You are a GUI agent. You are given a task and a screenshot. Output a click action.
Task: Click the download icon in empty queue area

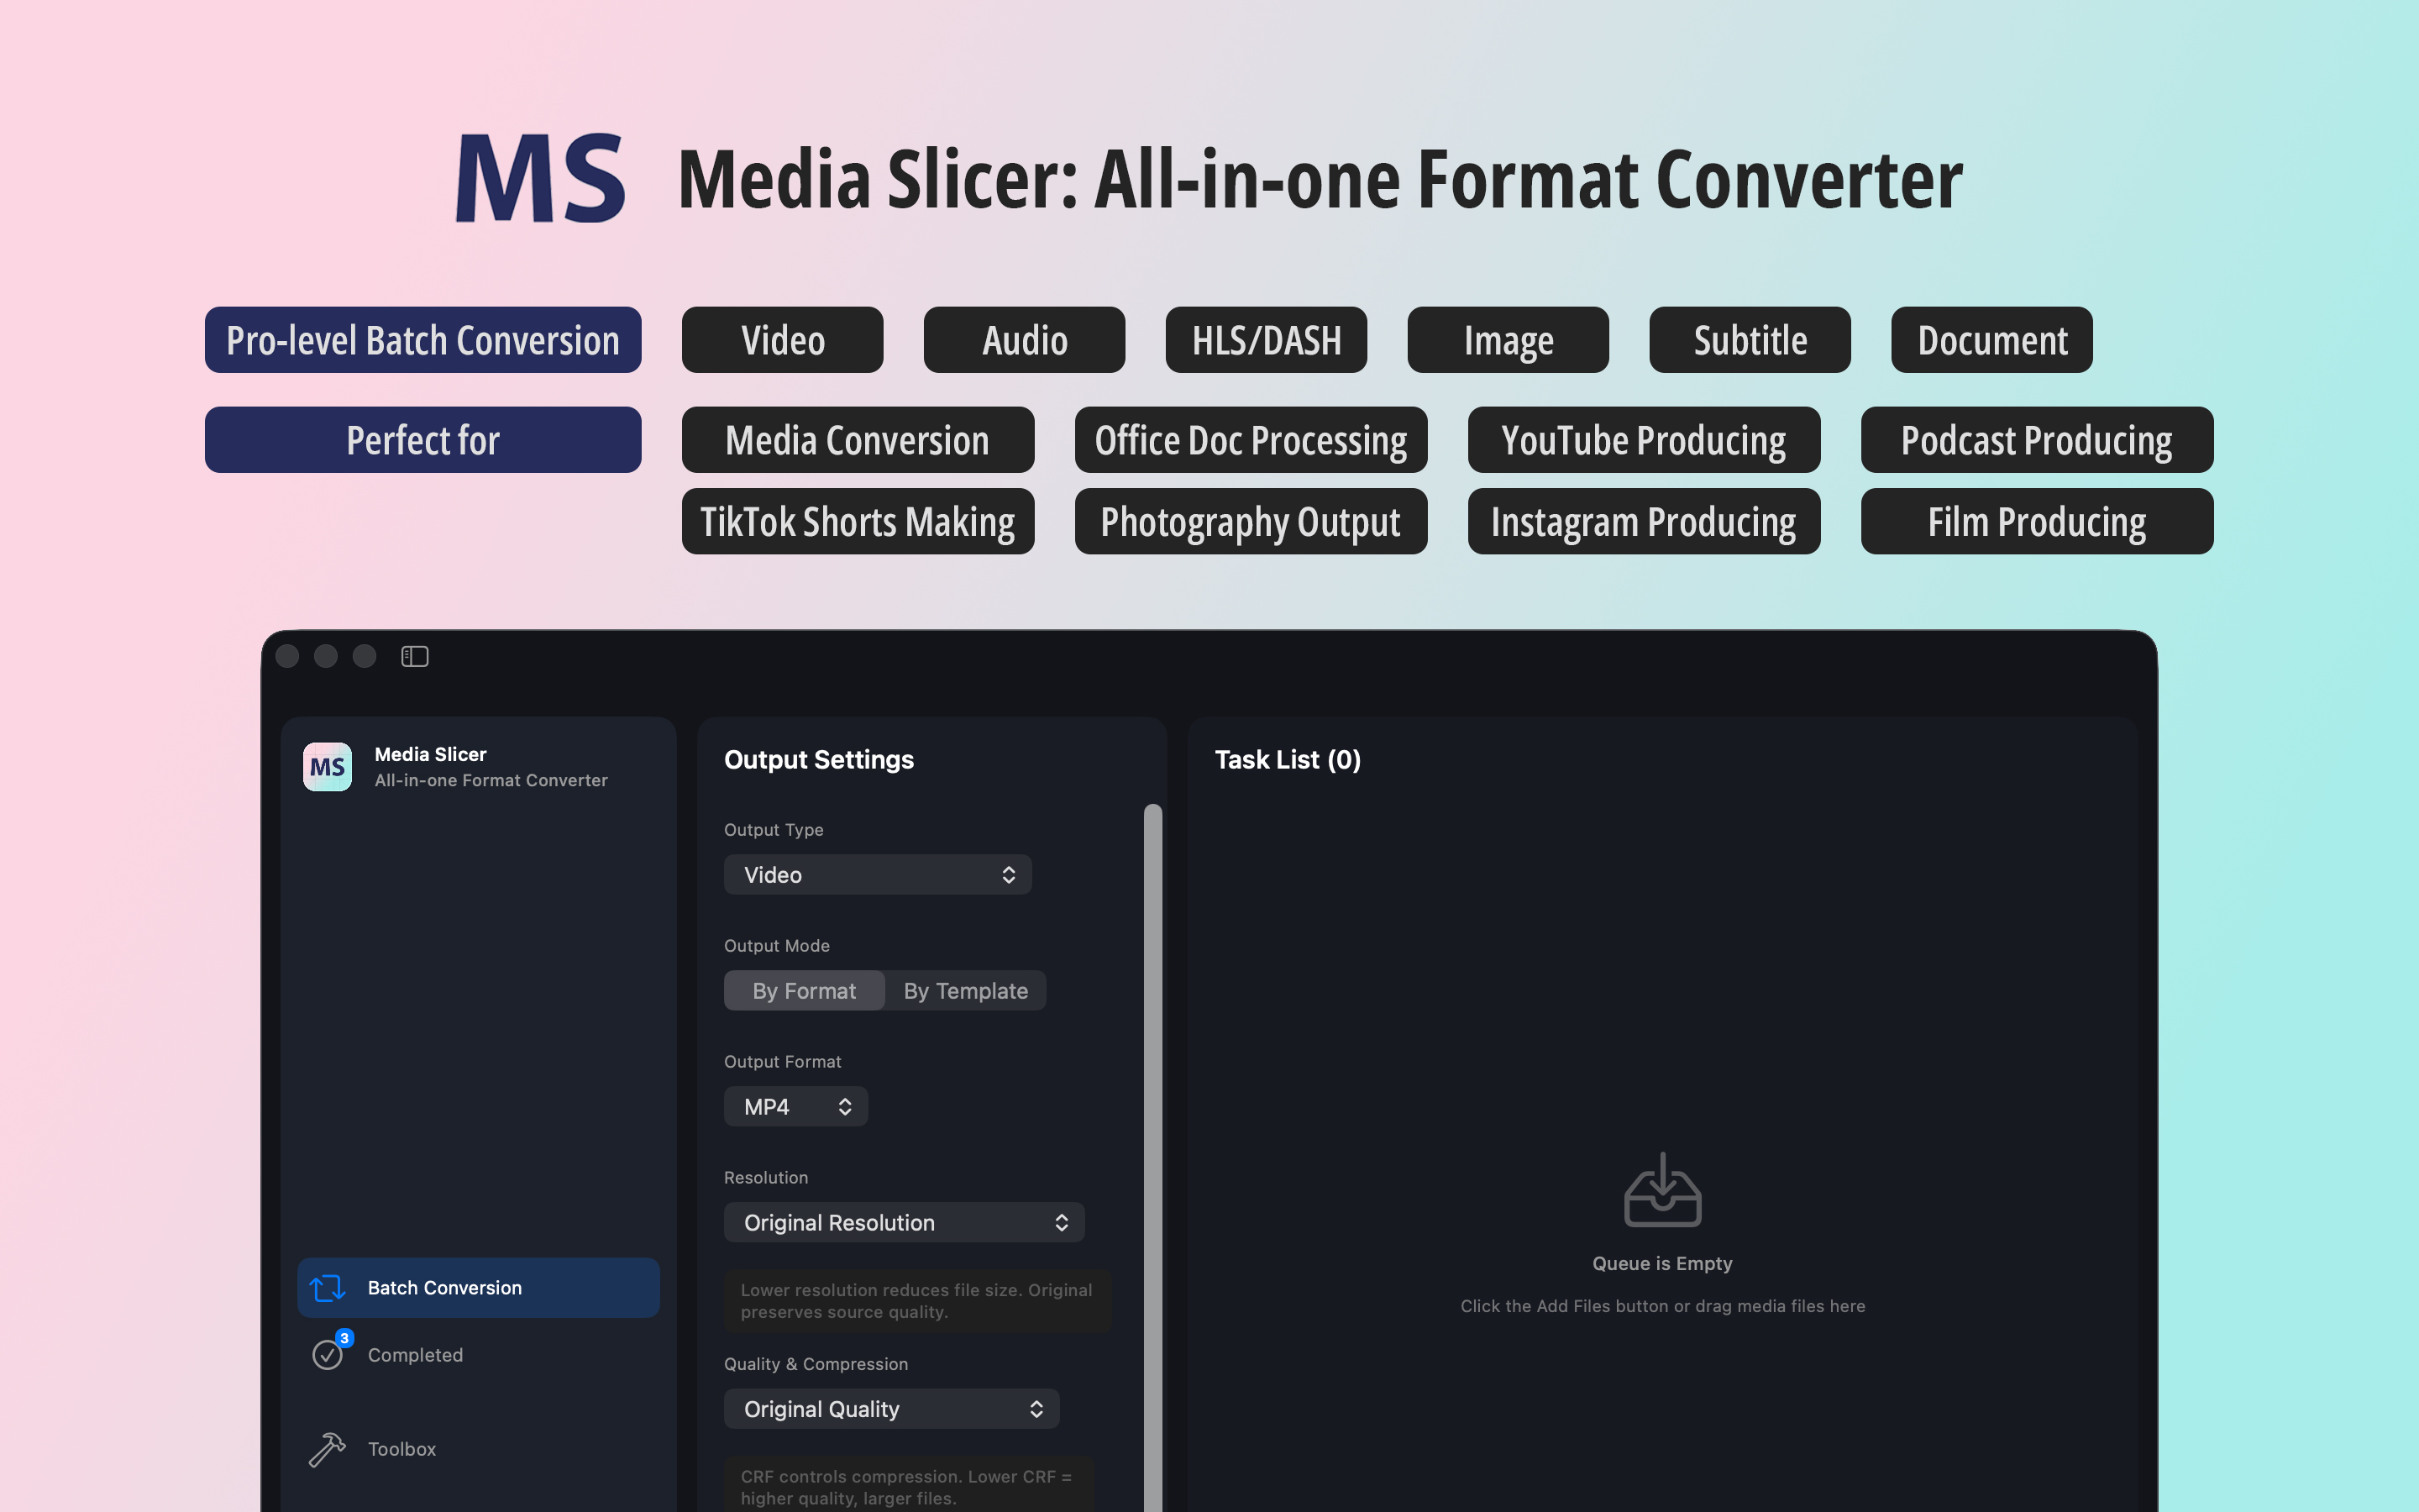[x=1661, y=1191]
